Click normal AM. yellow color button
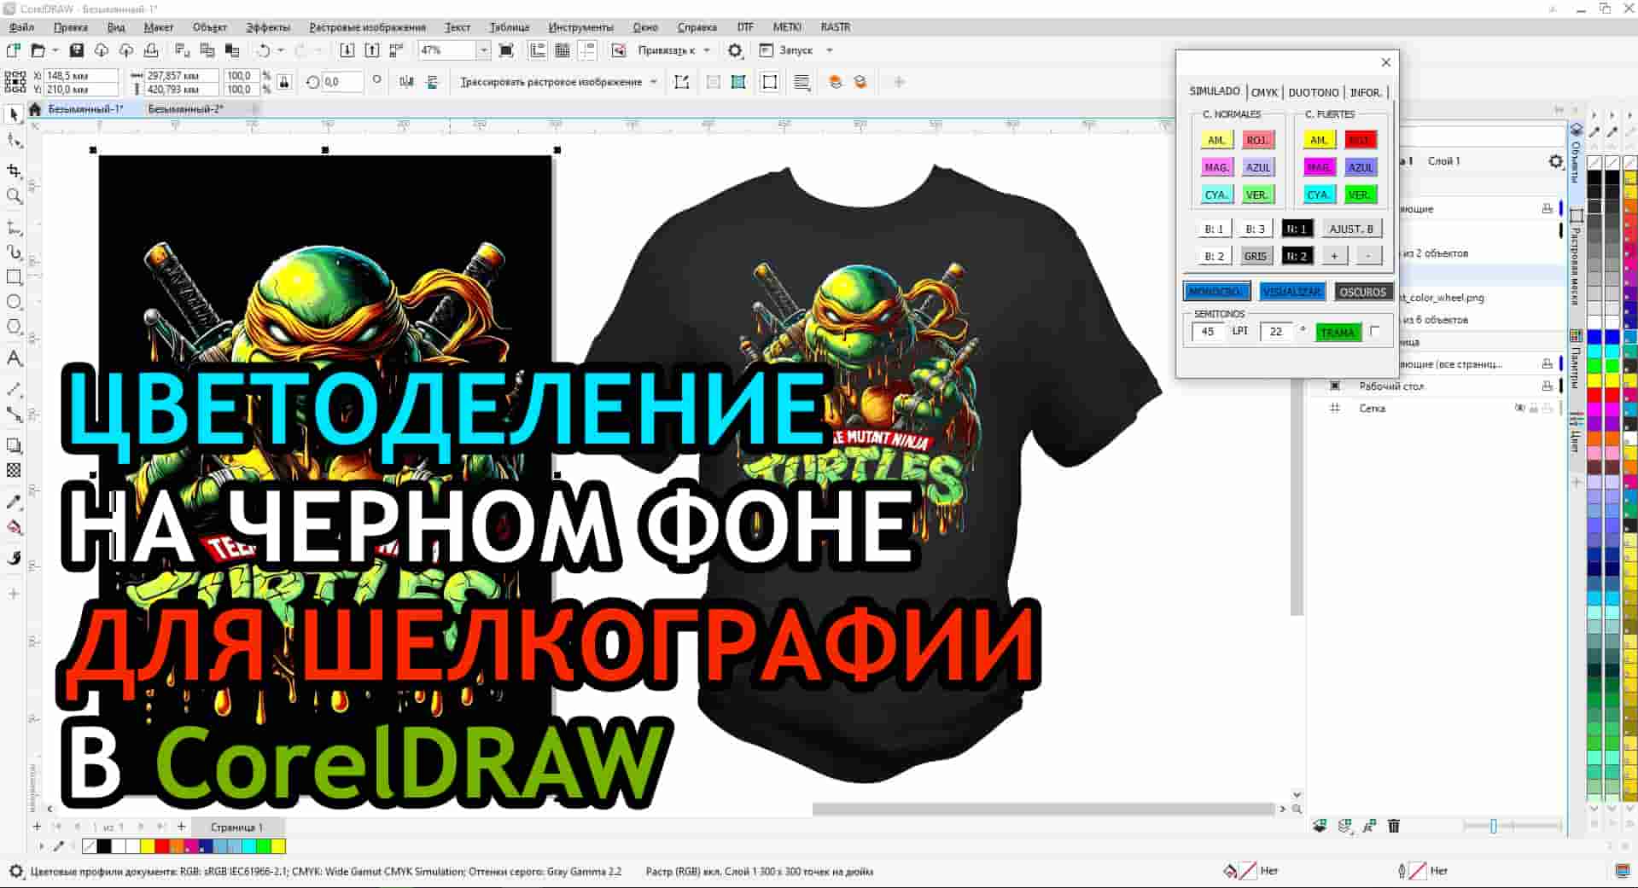1638x888 pixels. coord(1215,140)
